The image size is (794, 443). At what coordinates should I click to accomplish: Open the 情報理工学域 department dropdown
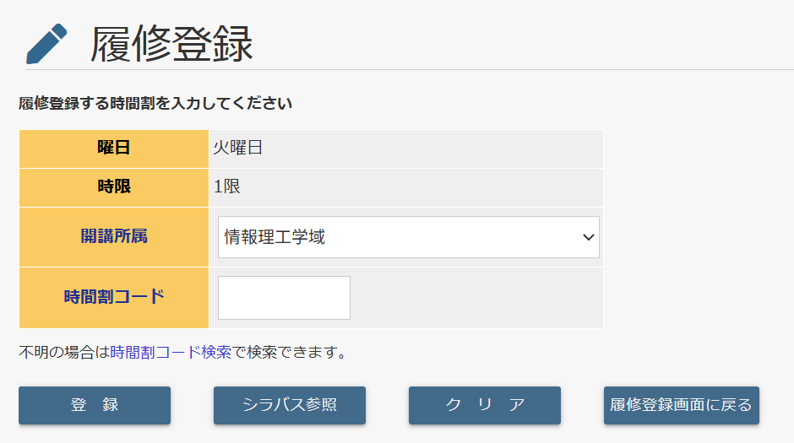pyautogui.click(x=397, y=237)
